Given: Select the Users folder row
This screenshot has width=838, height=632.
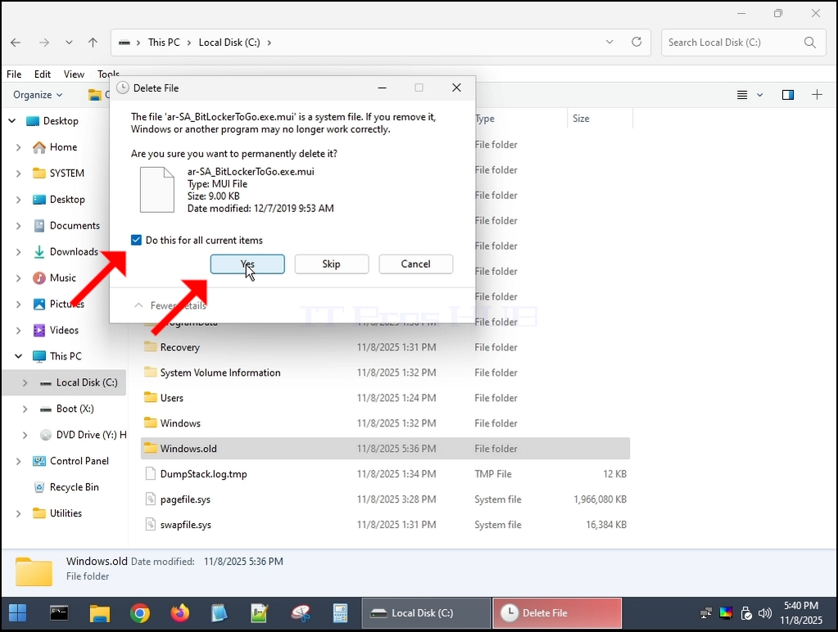Looking at the screenshot, I should click(385, 398).
